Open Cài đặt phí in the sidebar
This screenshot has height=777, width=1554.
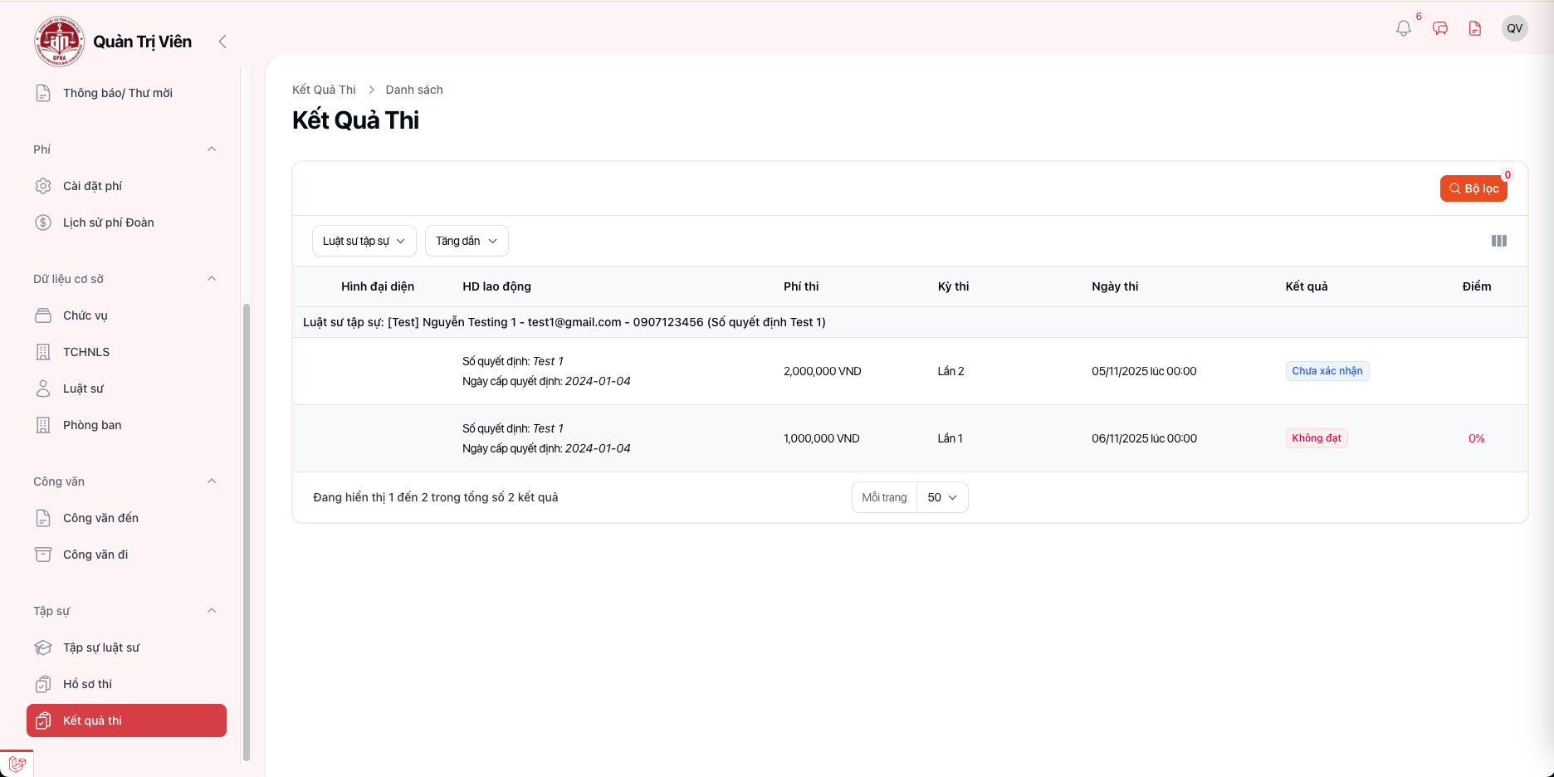tap(92, 186)
